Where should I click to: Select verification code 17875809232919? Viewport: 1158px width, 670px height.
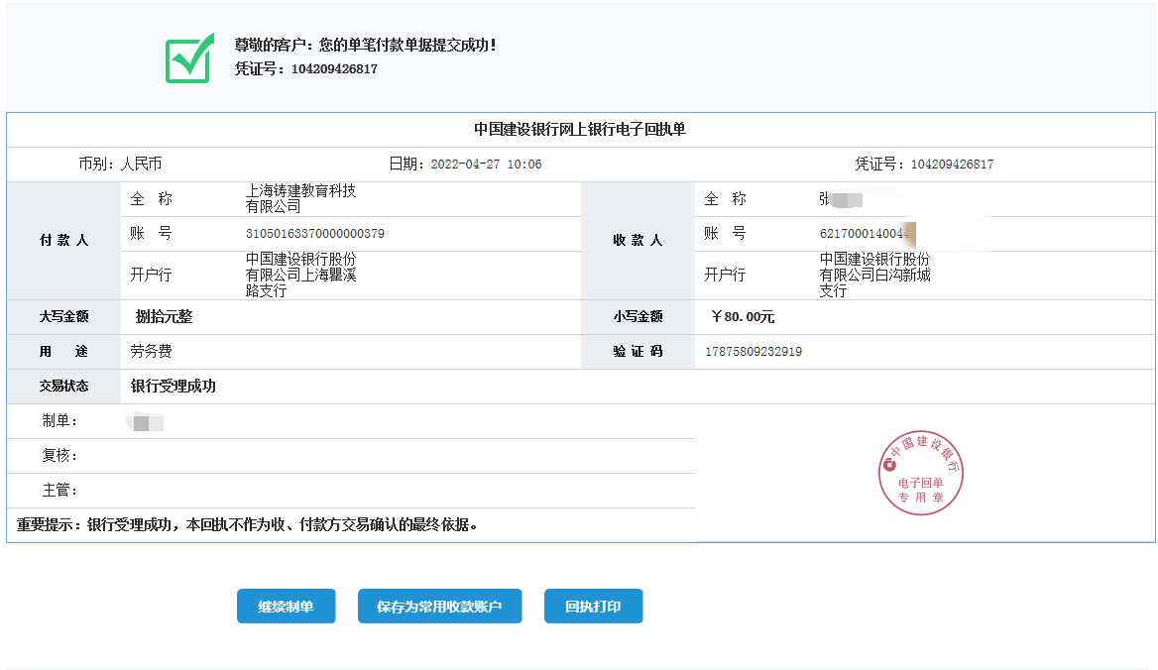click(x=753, y=351)
